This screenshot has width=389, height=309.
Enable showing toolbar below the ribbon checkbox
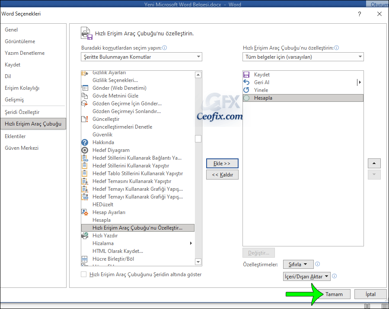(84, 274)
